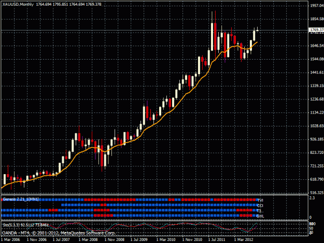Select the 926.185 price axis label
The image size is (324, 243).
coord(317,139)
